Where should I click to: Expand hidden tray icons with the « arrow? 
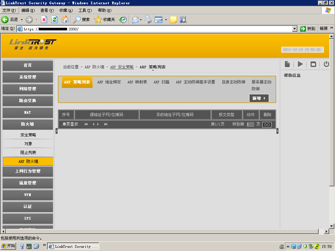[288, 246]
